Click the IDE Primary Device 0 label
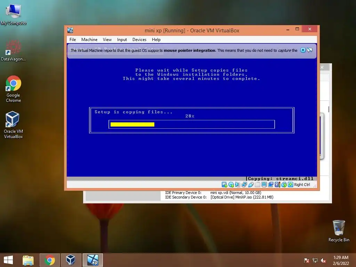Viewport: 356px width, 267px height. coord(183,193)
